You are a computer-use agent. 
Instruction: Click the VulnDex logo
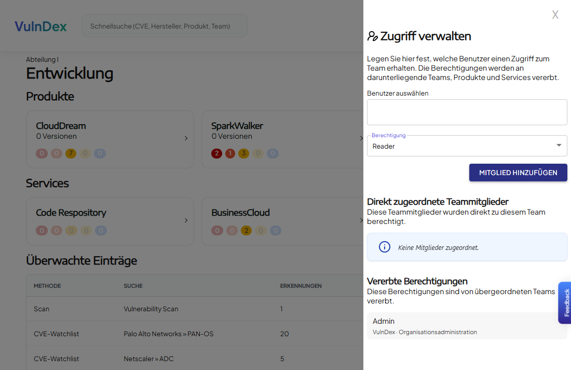[40, 26]
